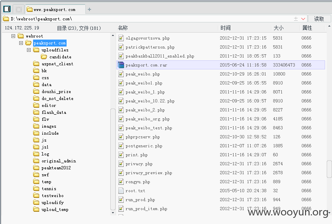Select privacy_preview.php file
Image resolution: width=332 pixels, height=224 pixels.
point(149,173)
